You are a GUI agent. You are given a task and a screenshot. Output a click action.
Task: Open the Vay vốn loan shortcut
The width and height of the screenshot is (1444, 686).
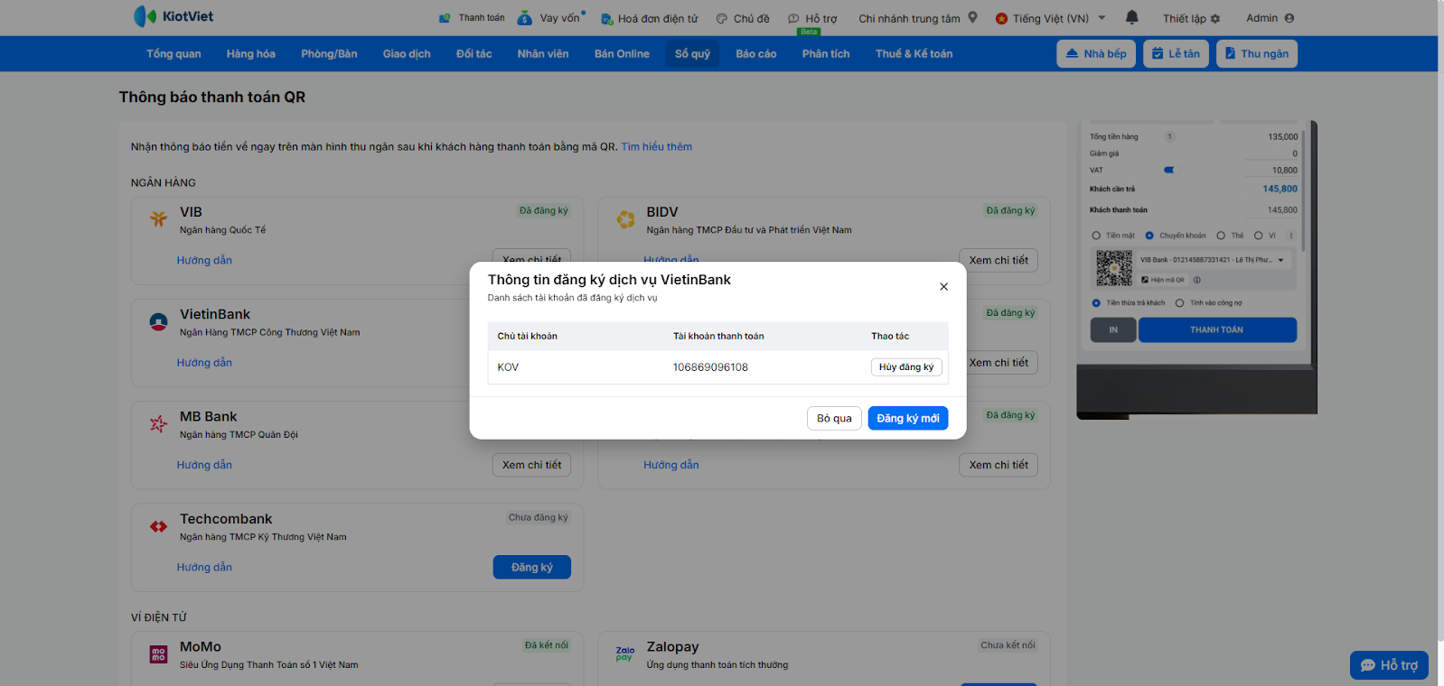[551, 18]
